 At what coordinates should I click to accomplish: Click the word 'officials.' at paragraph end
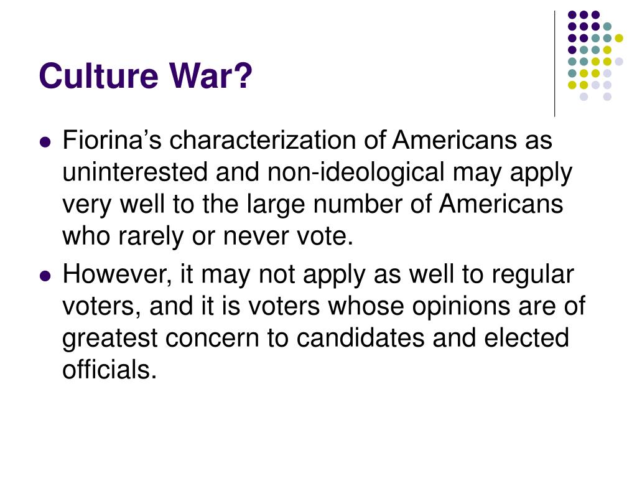point(109,369)
